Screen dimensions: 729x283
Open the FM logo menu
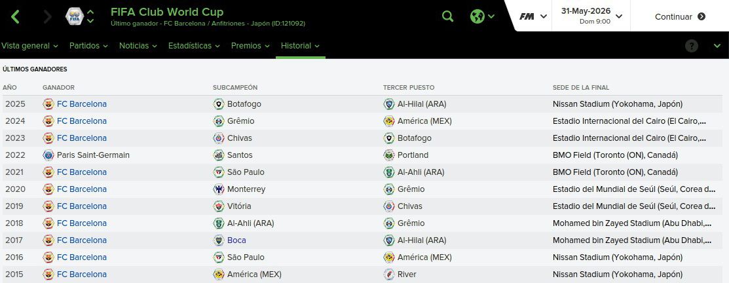[x=533, y=17]
